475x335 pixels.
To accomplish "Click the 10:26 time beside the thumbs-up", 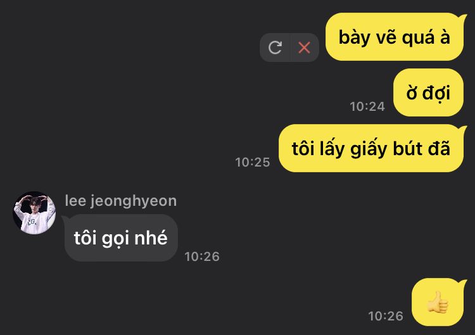I will [x=386, y=316].
